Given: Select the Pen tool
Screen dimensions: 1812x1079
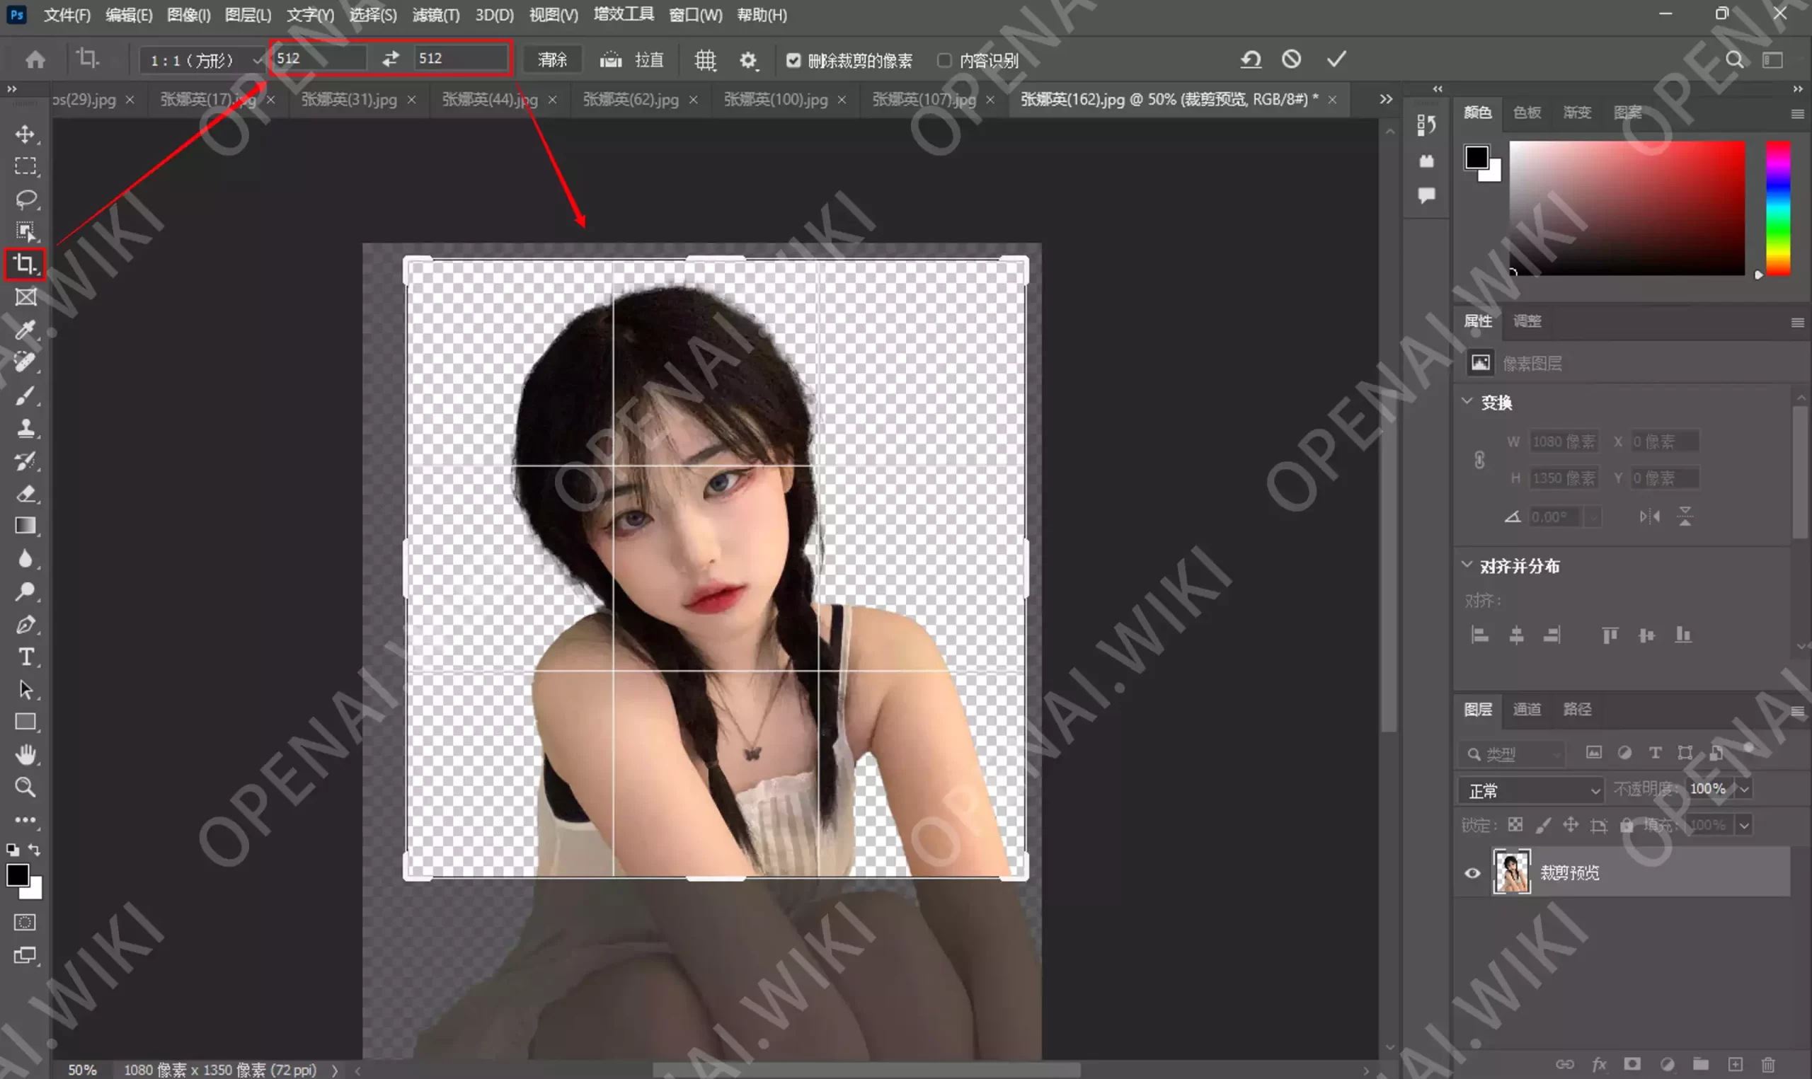Looking at the screenshot, I should tap(25, 625).
